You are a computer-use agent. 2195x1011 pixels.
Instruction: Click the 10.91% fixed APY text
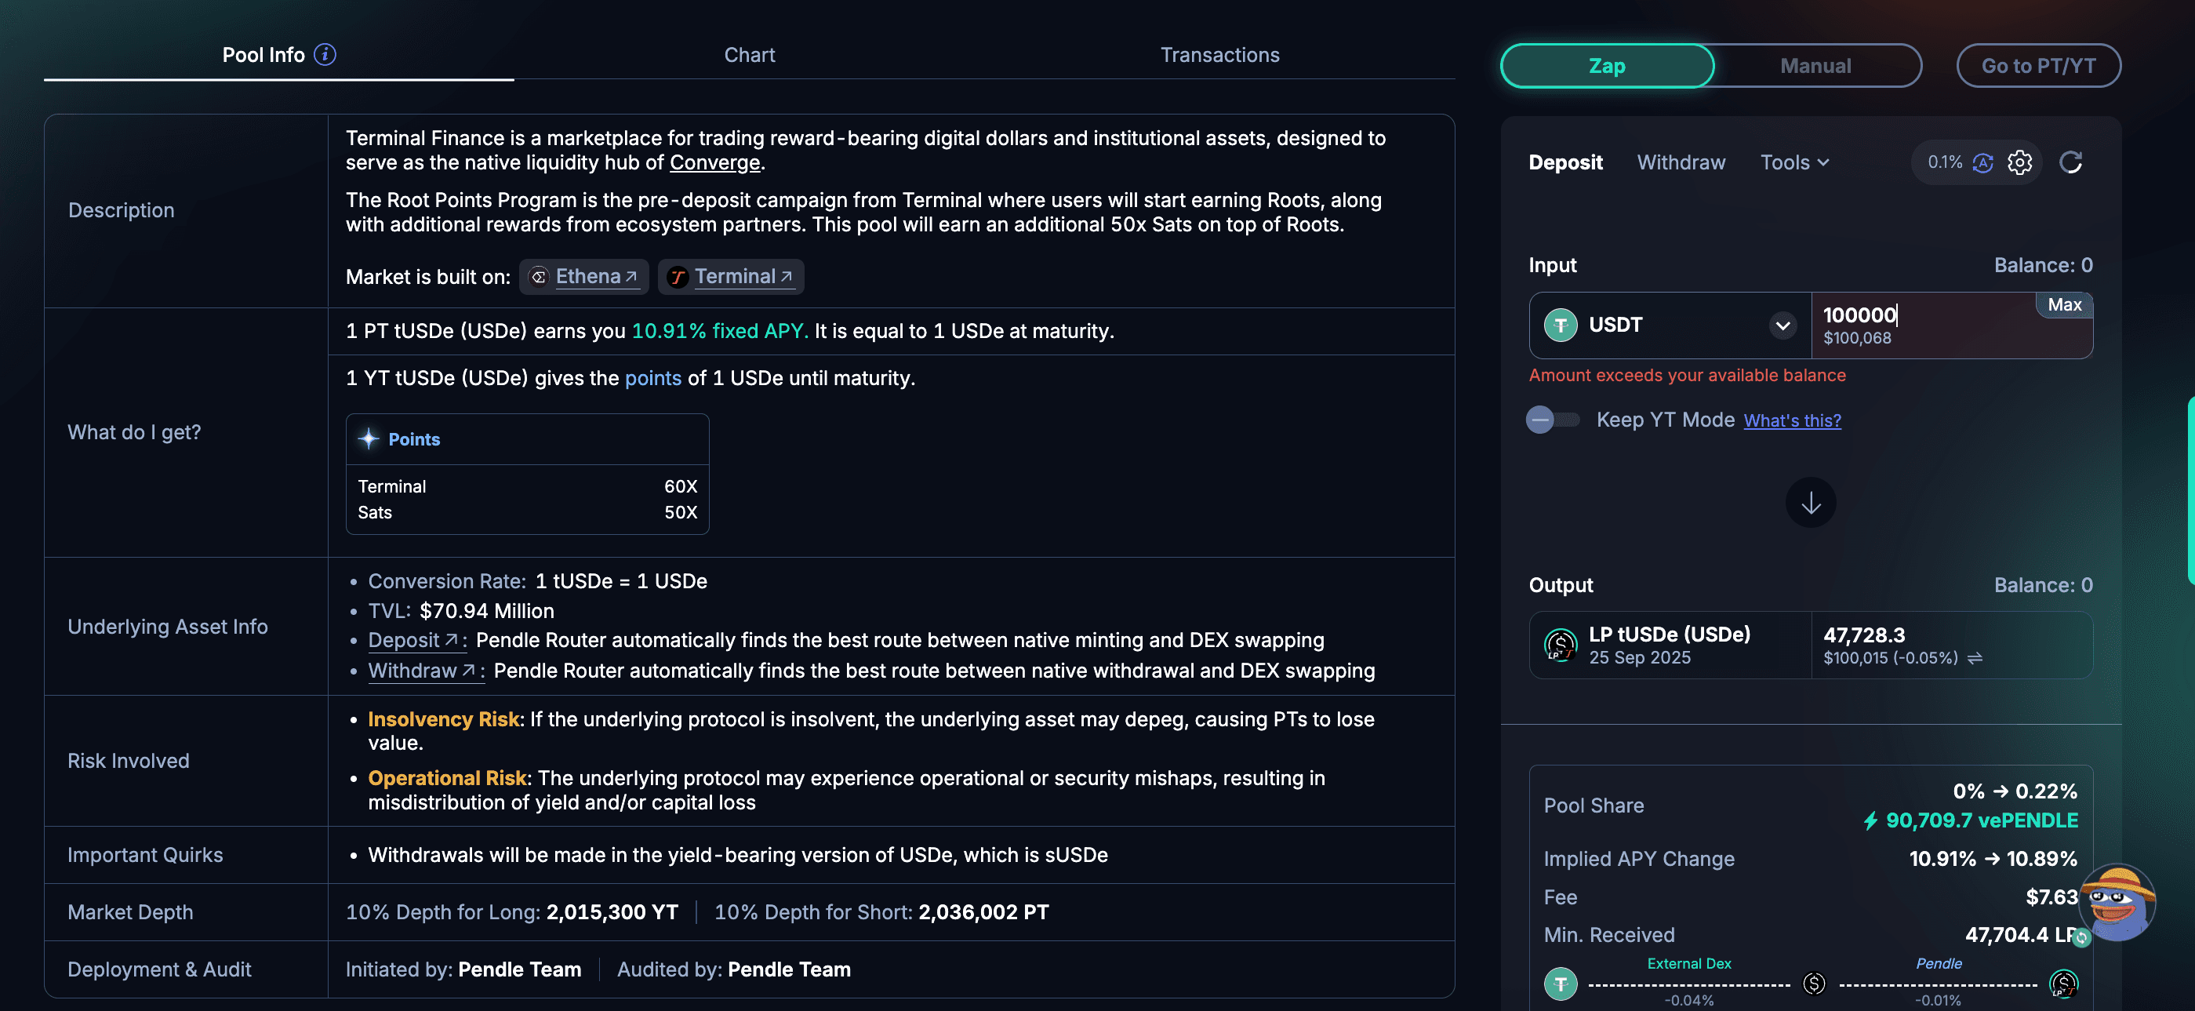point(719,331)
